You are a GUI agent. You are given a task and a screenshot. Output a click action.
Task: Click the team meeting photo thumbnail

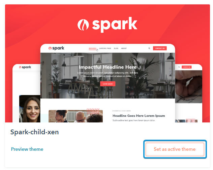click(76, 116)
